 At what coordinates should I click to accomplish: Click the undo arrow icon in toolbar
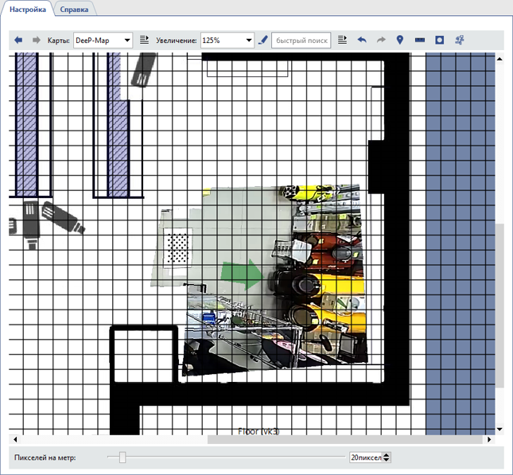tap(362, 40)
